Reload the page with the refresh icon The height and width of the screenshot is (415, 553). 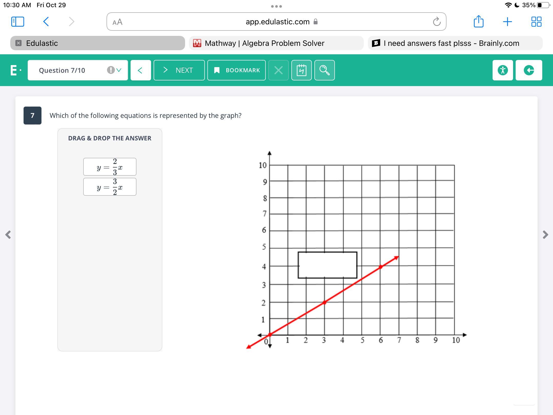437,22
